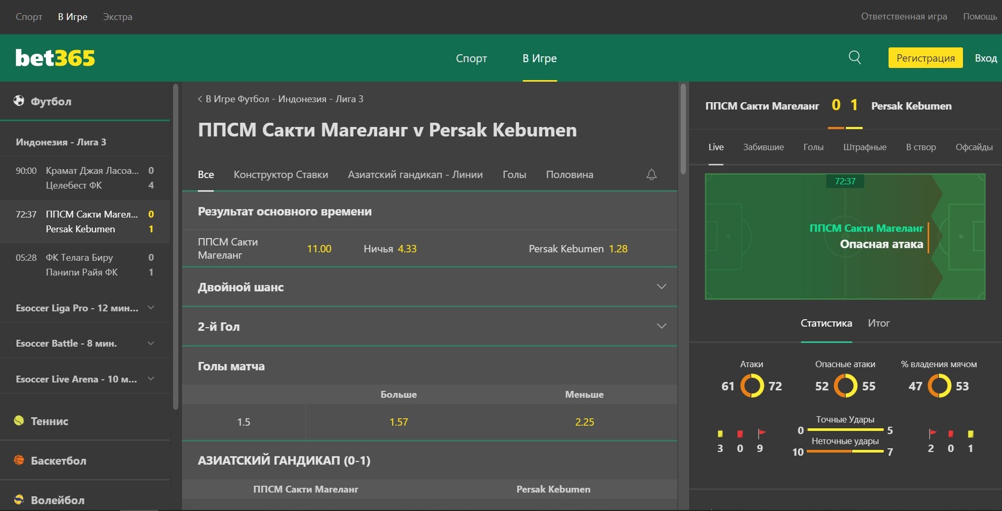Image resolution: width=1002 pixels, height=511 pixels.
Task: Switch to the Все markets tab
Action: tap(206, 174)
